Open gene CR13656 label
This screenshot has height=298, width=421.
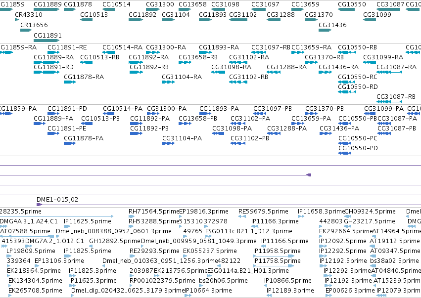[x=34, y=25]
